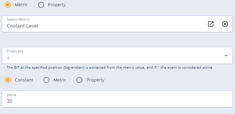The height and width of the screenshot is (114, 235).
Task: Select the Constant radio button
Action: click(8, 80)
